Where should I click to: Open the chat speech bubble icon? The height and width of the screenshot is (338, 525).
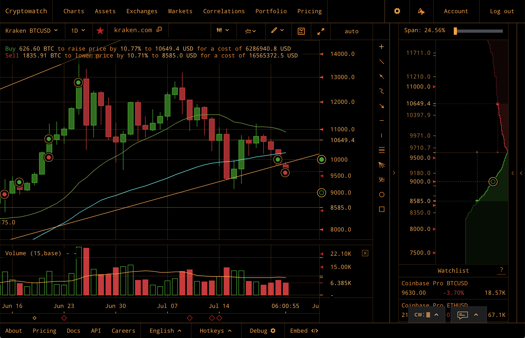(462, 315)
